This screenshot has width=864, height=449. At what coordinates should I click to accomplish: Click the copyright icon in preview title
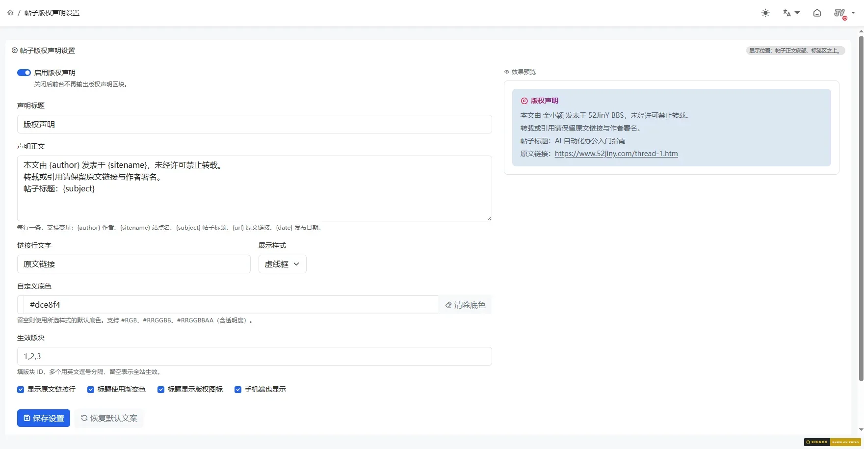click(524, 101)
